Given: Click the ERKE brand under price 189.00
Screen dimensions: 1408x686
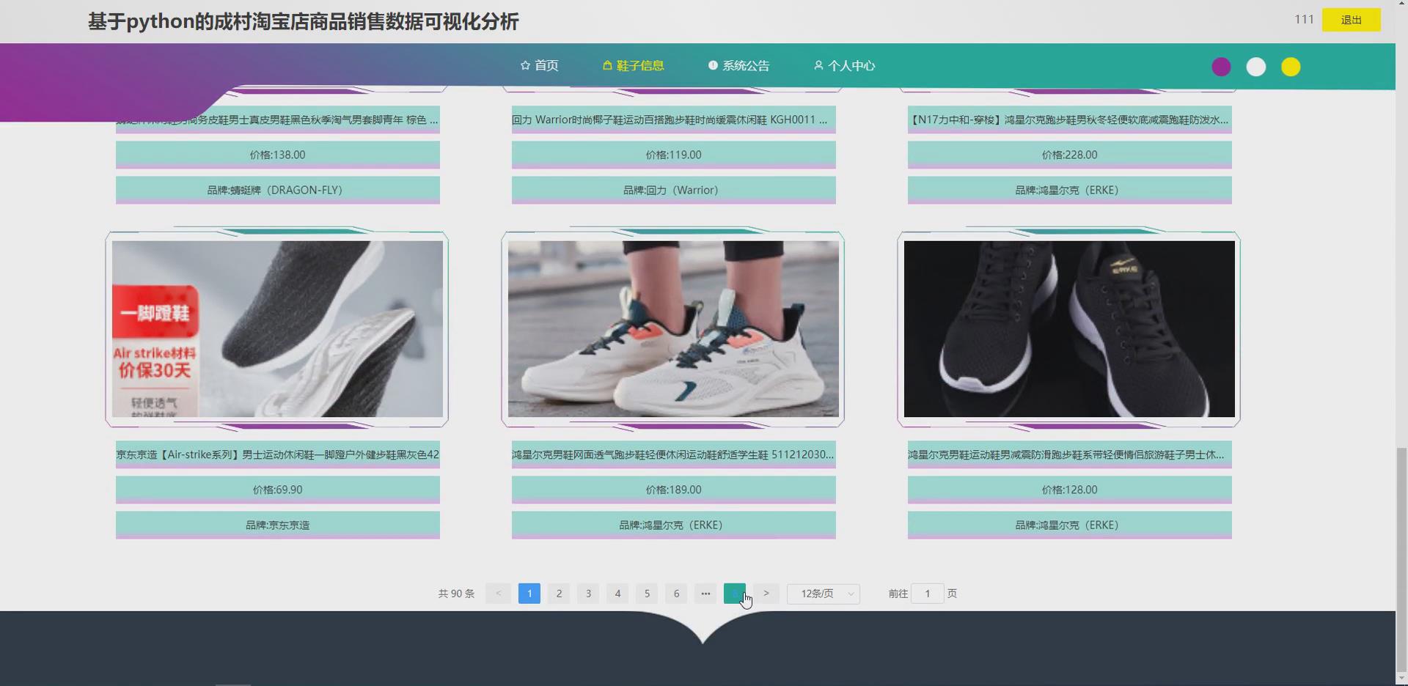Looking at the screenshot, I should pos(674,525).
